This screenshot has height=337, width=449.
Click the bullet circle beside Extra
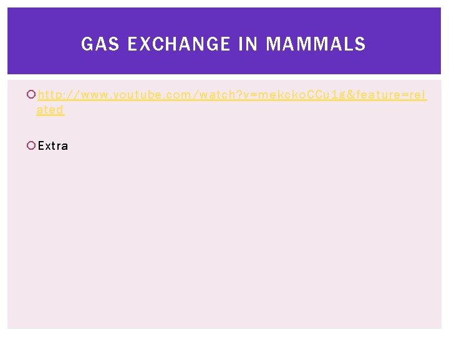click(31, 145)
